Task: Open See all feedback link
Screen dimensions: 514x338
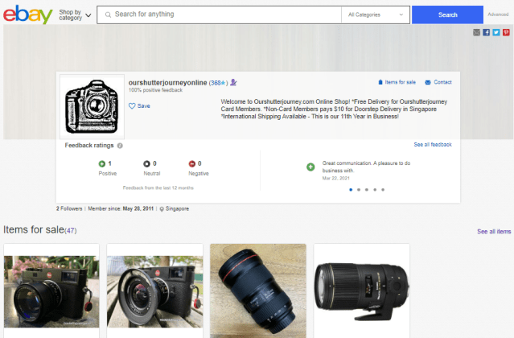Action: [x=432, y=145]
